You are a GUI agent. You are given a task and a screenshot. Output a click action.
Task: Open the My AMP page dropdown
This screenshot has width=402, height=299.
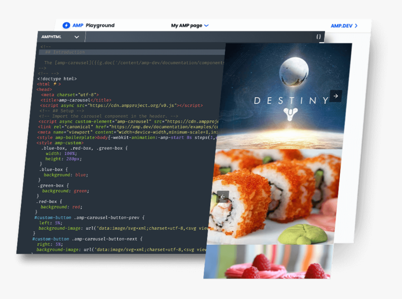pyautogui.click(x=190, y=25)
